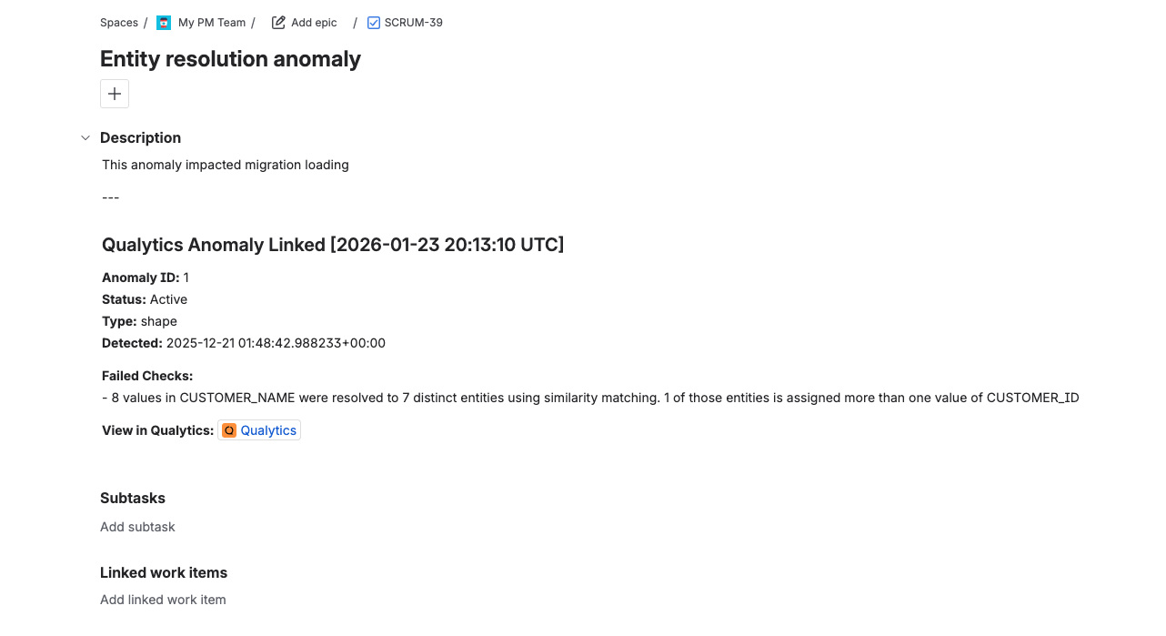Viewport: 1166px width, 636px height.
Task: Expand the Description disclosure arrow
Action: click(85, 137)
